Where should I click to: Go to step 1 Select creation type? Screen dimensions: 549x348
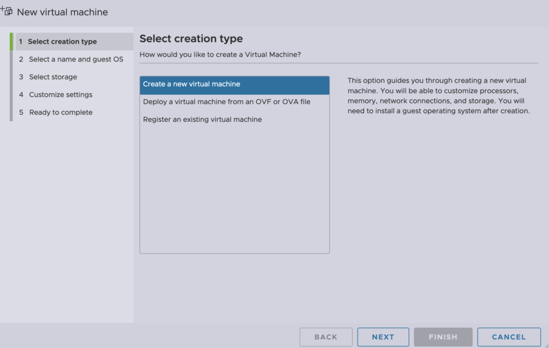tap(62, 42)
